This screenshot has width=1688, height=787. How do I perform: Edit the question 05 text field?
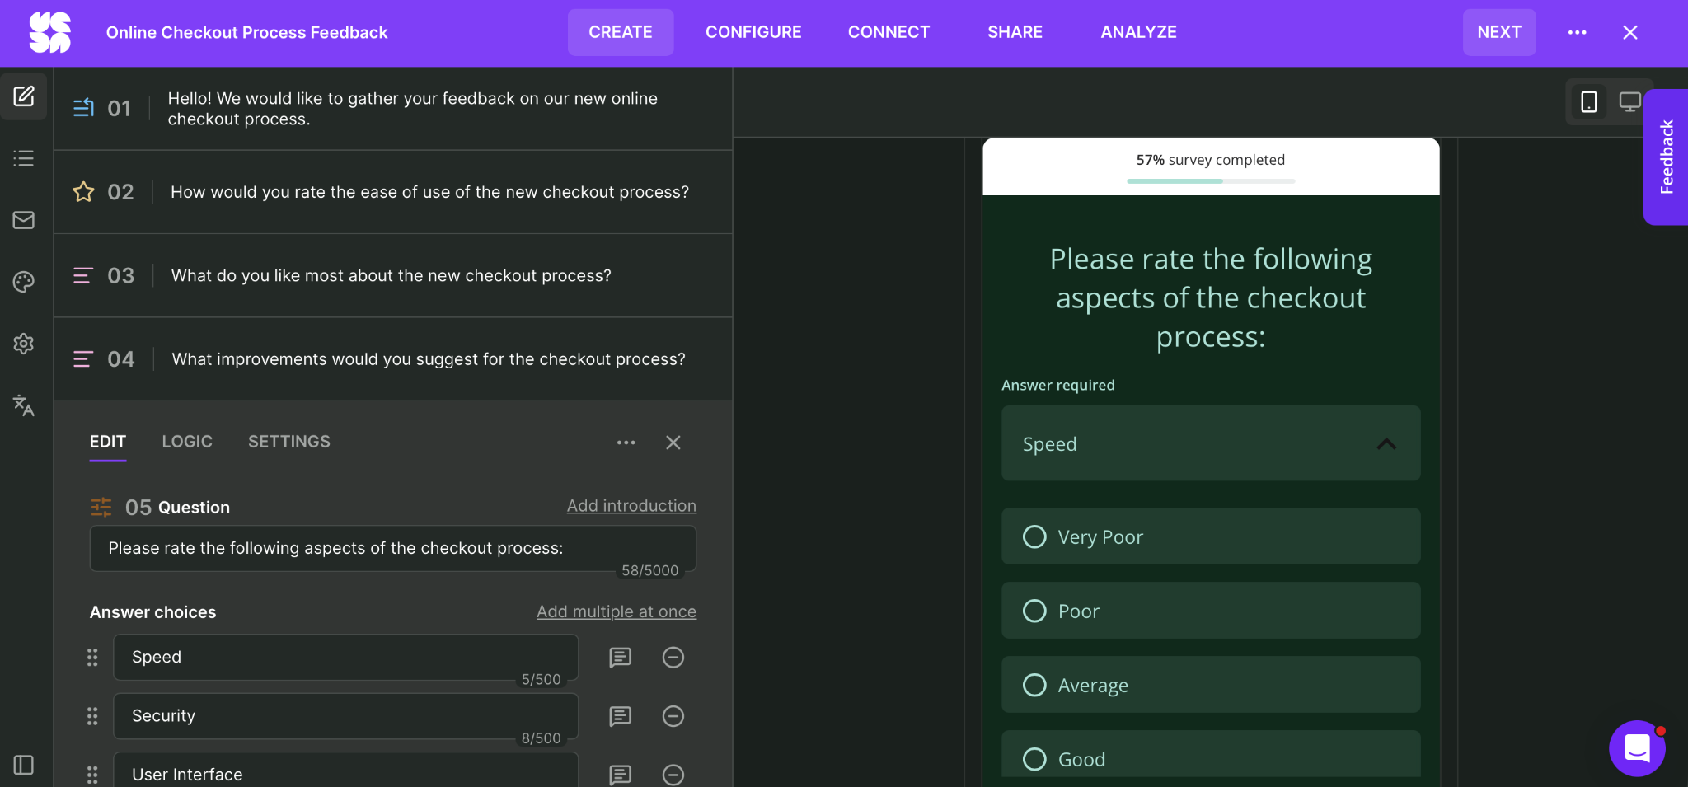tap(392, 549)
